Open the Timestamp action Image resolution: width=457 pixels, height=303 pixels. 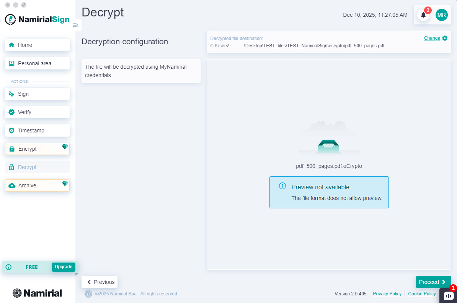pos(37,131)
